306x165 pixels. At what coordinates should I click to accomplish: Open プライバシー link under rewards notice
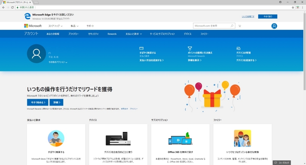134,109
